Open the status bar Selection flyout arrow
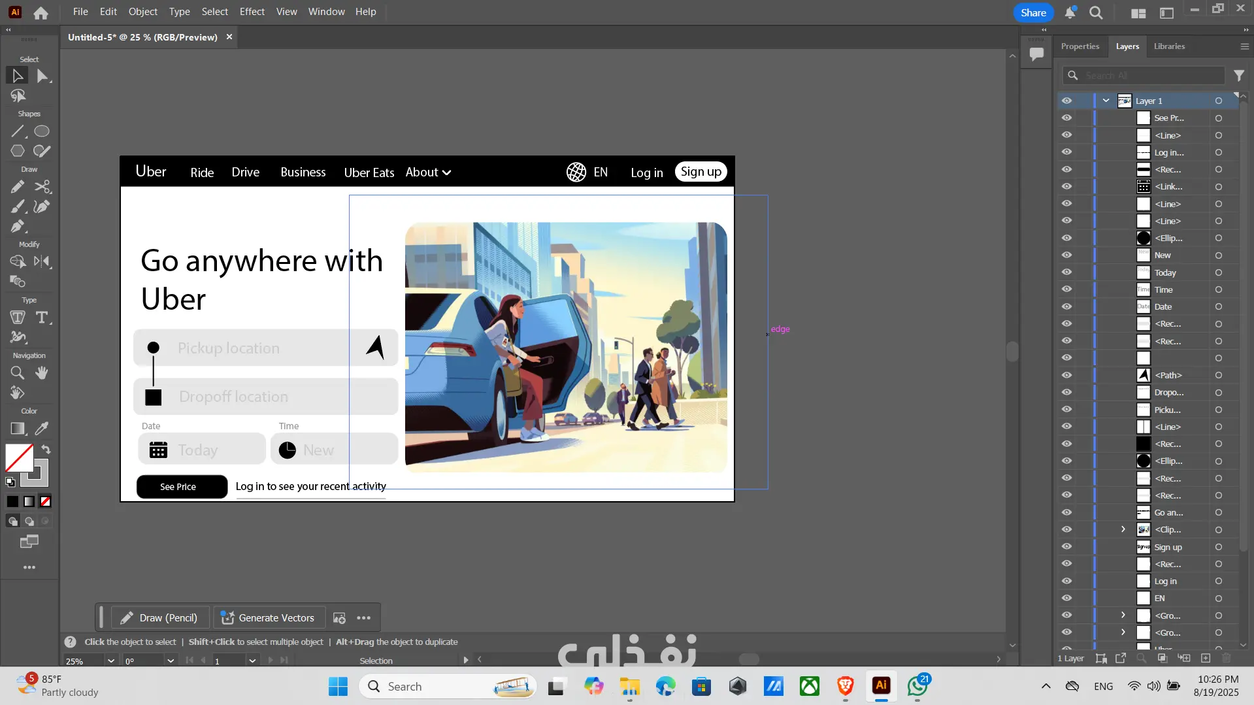Screen dimensions: 1254x705 click(466, 660)
